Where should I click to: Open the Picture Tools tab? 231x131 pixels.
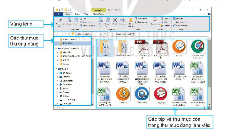click(98, 14)
